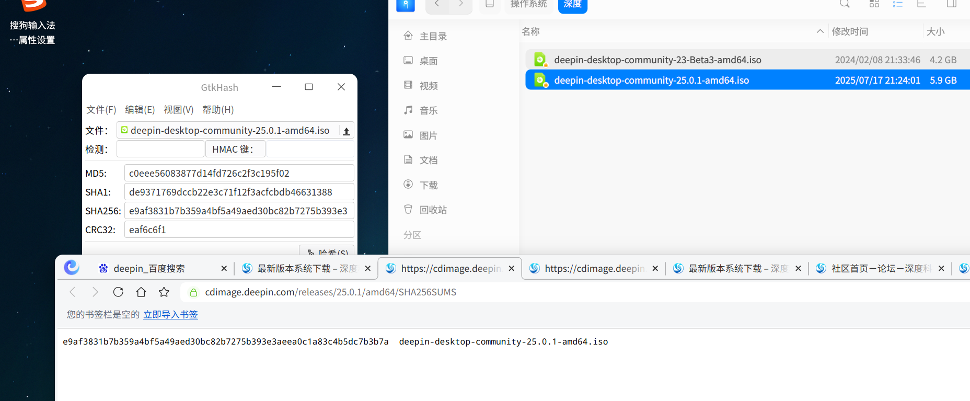Screen dimensions: 970x401
Task: Click the 立即导入书签 link
Action: 170,314
